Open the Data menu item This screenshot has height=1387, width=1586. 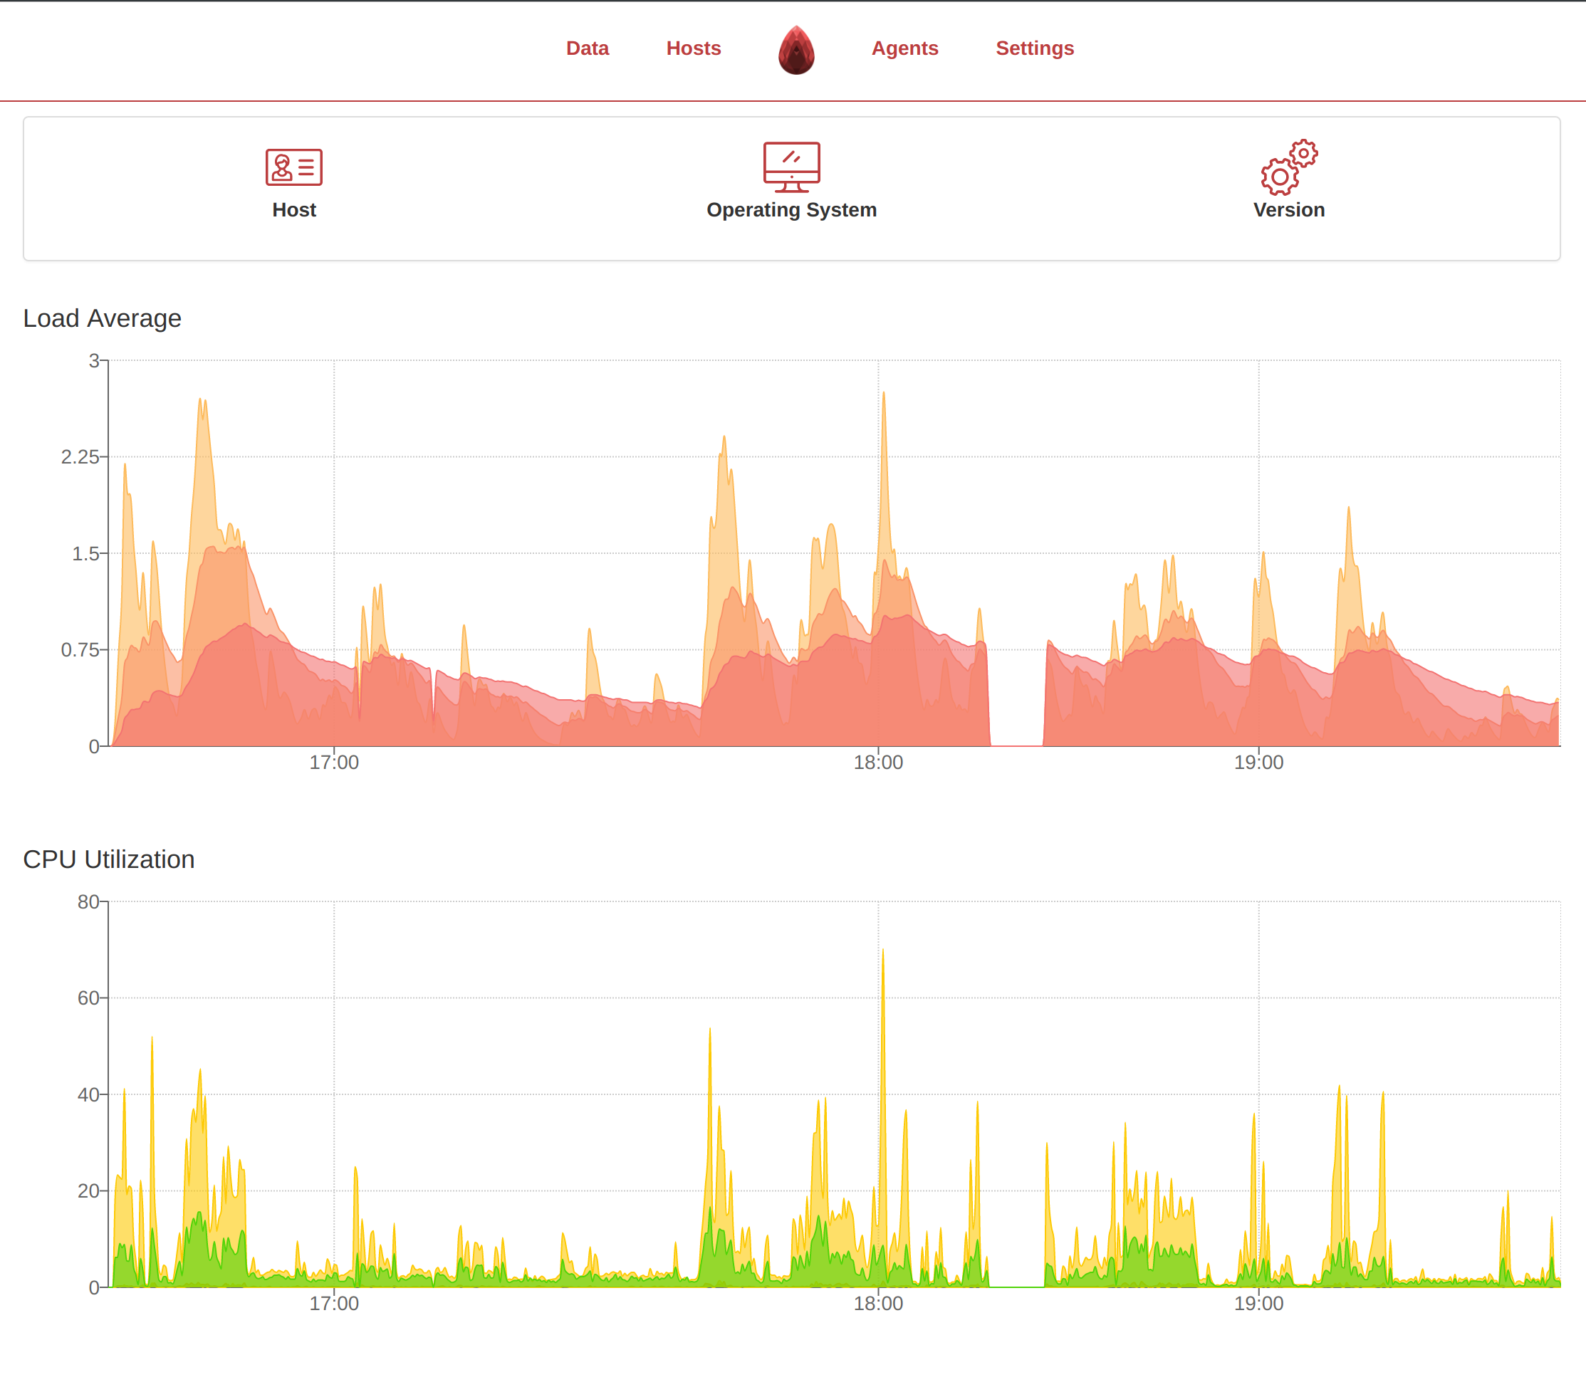(587, 48)
